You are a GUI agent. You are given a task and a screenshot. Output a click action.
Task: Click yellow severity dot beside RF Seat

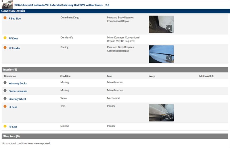[5, 126]
